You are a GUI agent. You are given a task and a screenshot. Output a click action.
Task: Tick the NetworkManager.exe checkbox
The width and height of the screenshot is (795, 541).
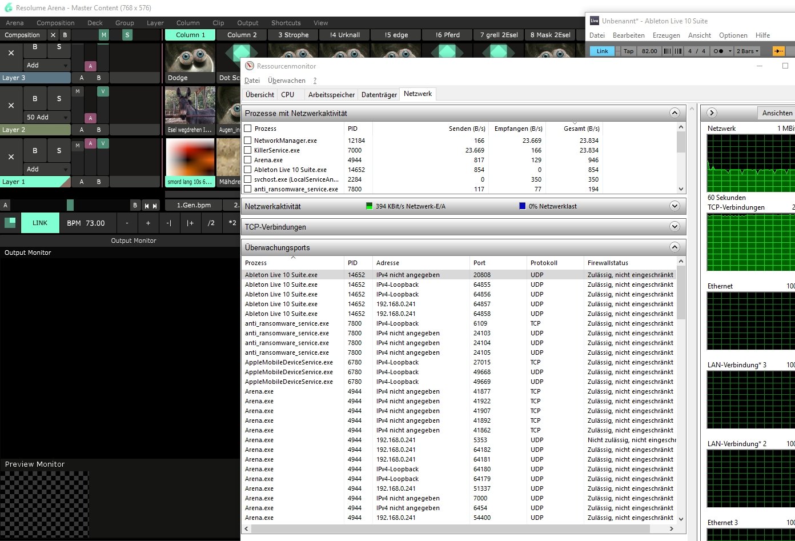pos(248,141)
